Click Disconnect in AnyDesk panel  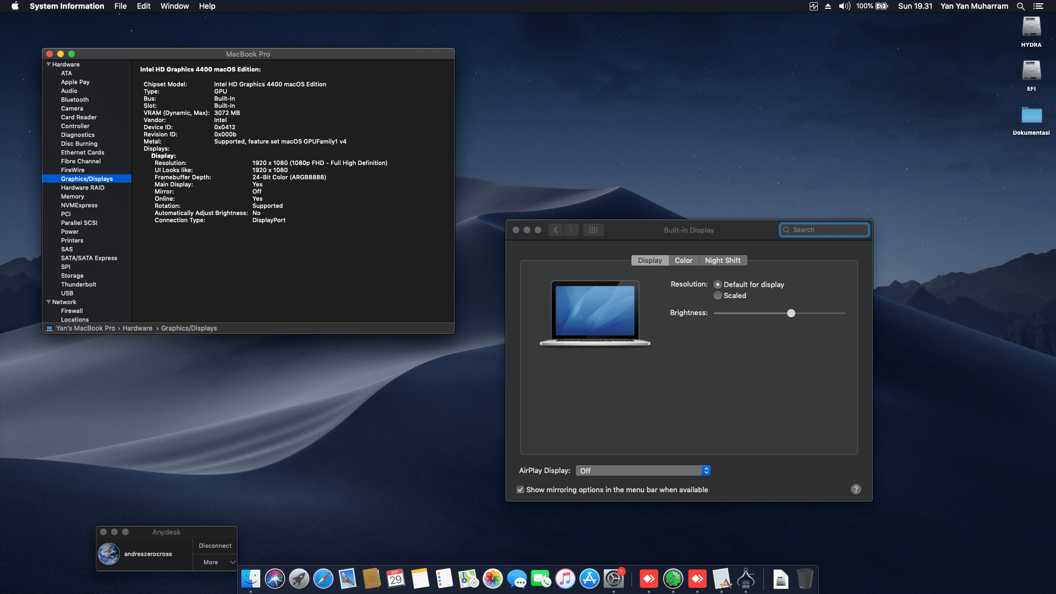[x=215, y=546]
